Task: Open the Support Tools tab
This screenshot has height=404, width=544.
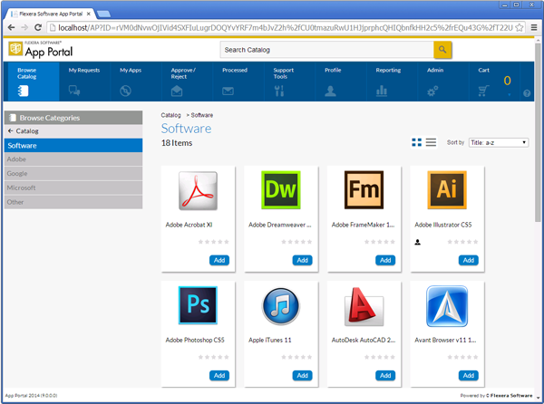Action: coord(289,82)
